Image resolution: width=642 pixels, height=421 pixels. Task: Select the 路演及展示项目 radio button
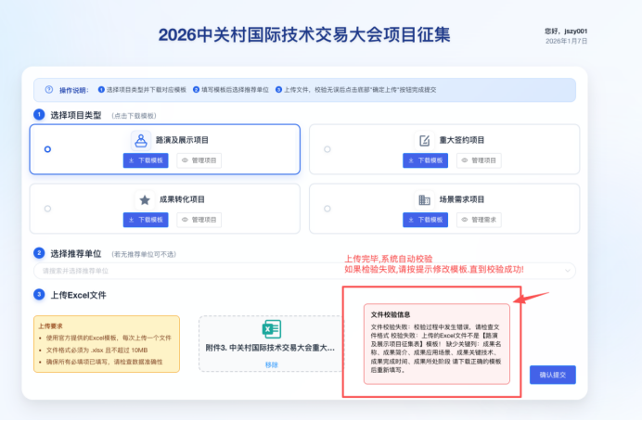point(47,148)
